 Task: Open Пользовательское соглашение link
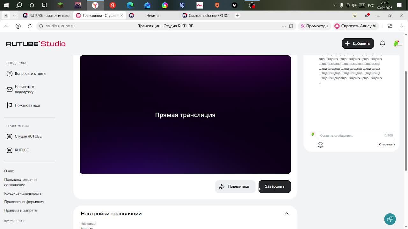tap(20, 182)
